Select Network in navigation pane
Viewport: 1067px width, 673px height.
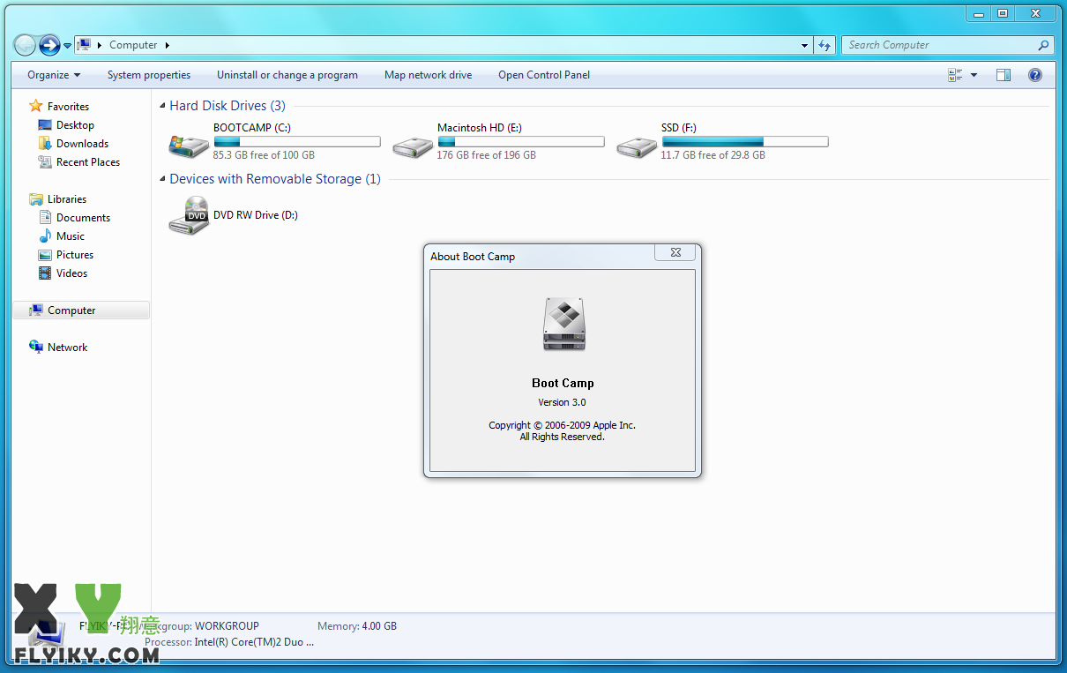(x=67, y=348)
